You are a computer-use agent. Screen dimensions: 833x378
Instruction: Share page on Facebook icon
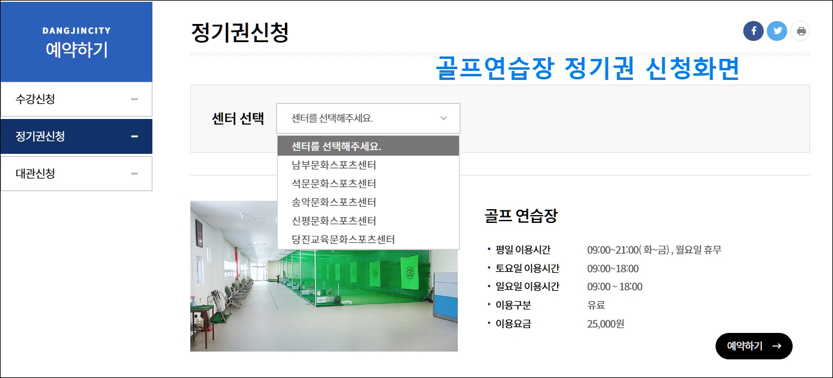coord(753,31)
